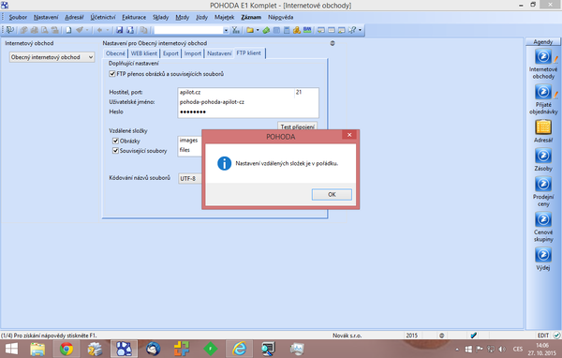Open the Cenové skupiny agenda icon
Viewport: 562px width, 358px height.
tap(543, 219)
